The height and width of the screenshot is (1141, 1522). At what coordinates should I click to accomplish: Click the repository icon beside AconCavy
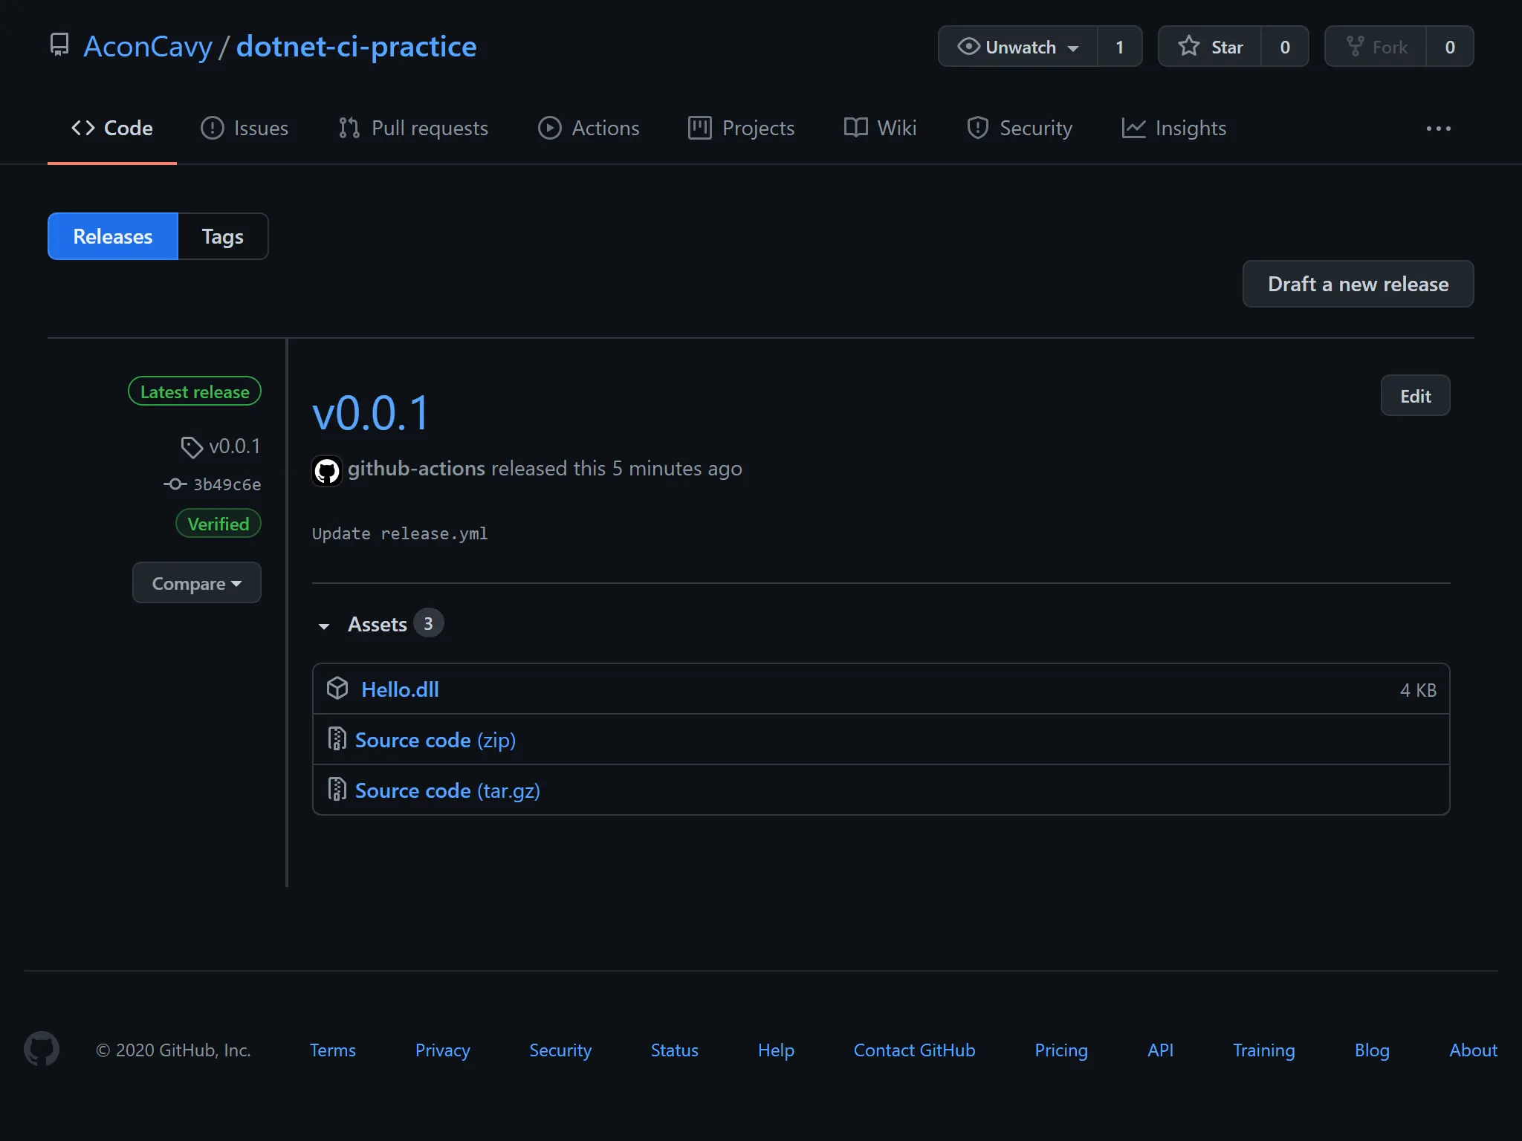[x=59, y=45]
